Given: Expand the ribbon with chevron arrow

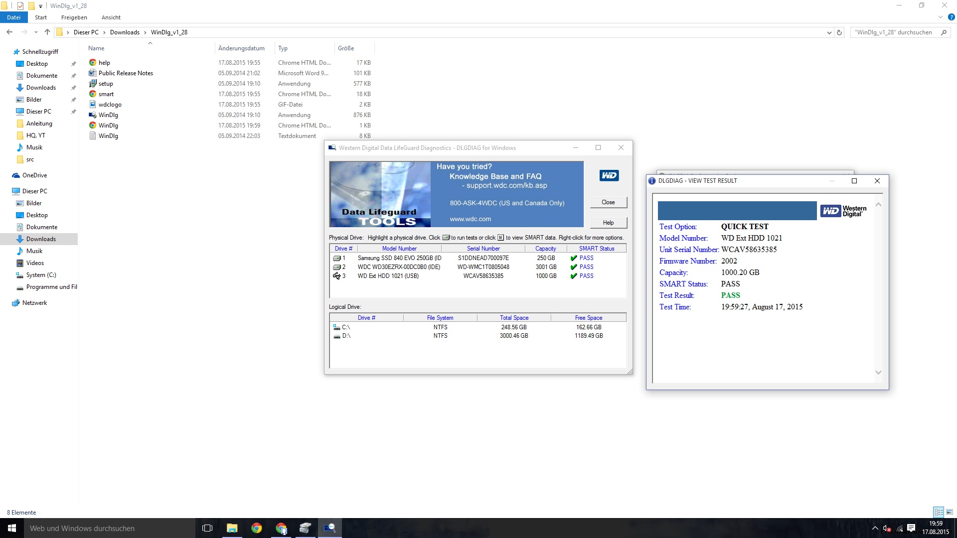Looking at the screenshot, I should [x=941, y=17].
